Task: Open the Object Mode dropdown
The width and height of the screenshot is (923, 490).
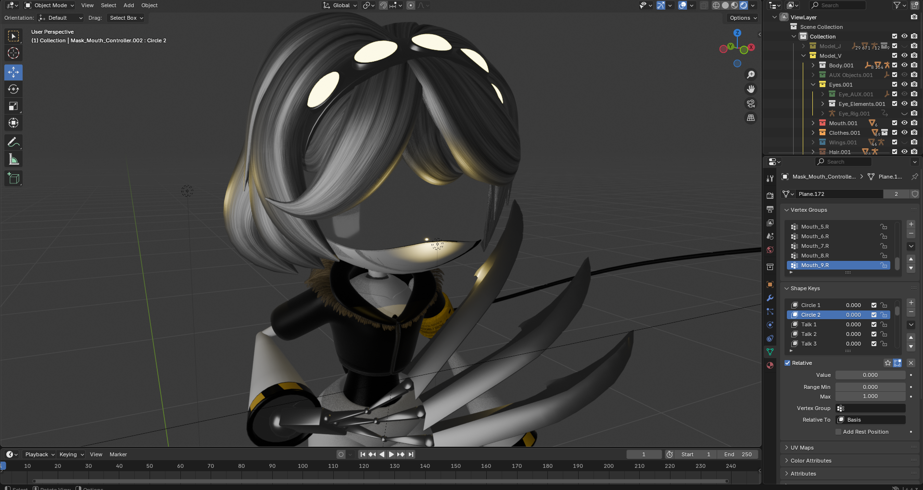Action: point(49,5)
